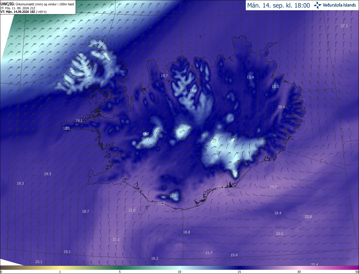Click the 21.7 value near the bottom center
The height and width of the screenshot is (274, 359).
point(209,253)
